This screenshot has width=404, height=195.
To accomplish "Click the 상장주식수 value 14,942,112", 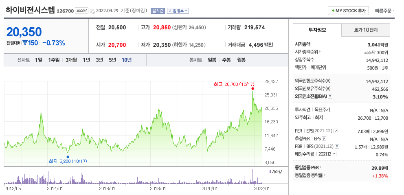I will click(377, 60).
